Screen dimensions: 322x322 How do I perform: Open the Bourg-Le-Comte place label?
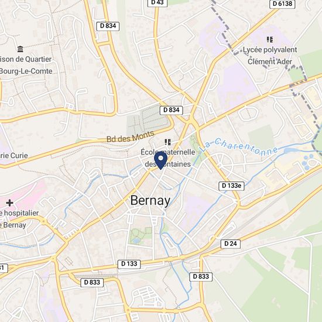(26, 71)
